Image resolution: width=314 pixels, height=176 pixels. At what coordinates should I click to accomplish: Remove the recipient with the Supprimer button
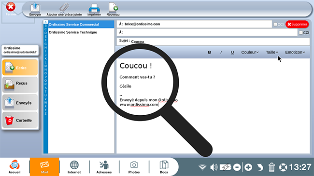[x=297, y=24]
